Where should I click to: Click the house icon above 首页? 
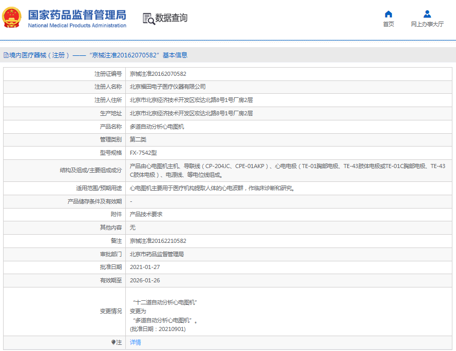(388, 14)
